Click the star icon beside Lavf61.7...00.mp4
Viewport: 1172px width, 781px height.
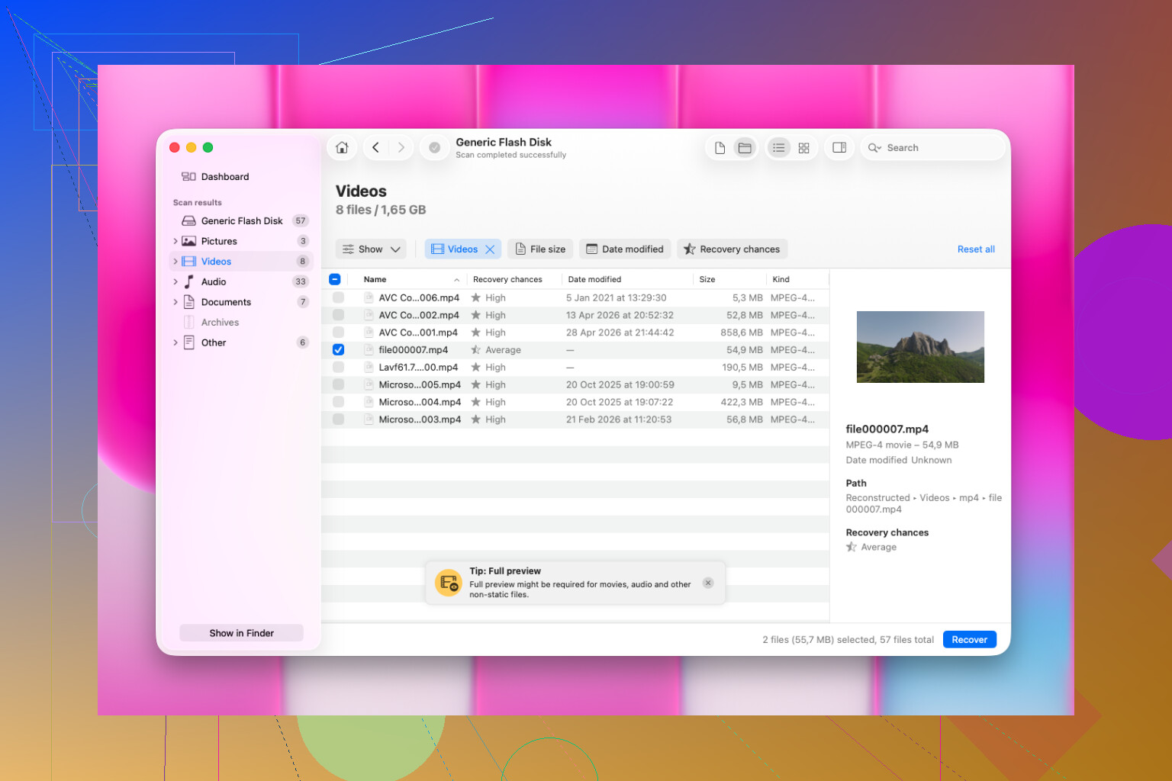(475, 367)
